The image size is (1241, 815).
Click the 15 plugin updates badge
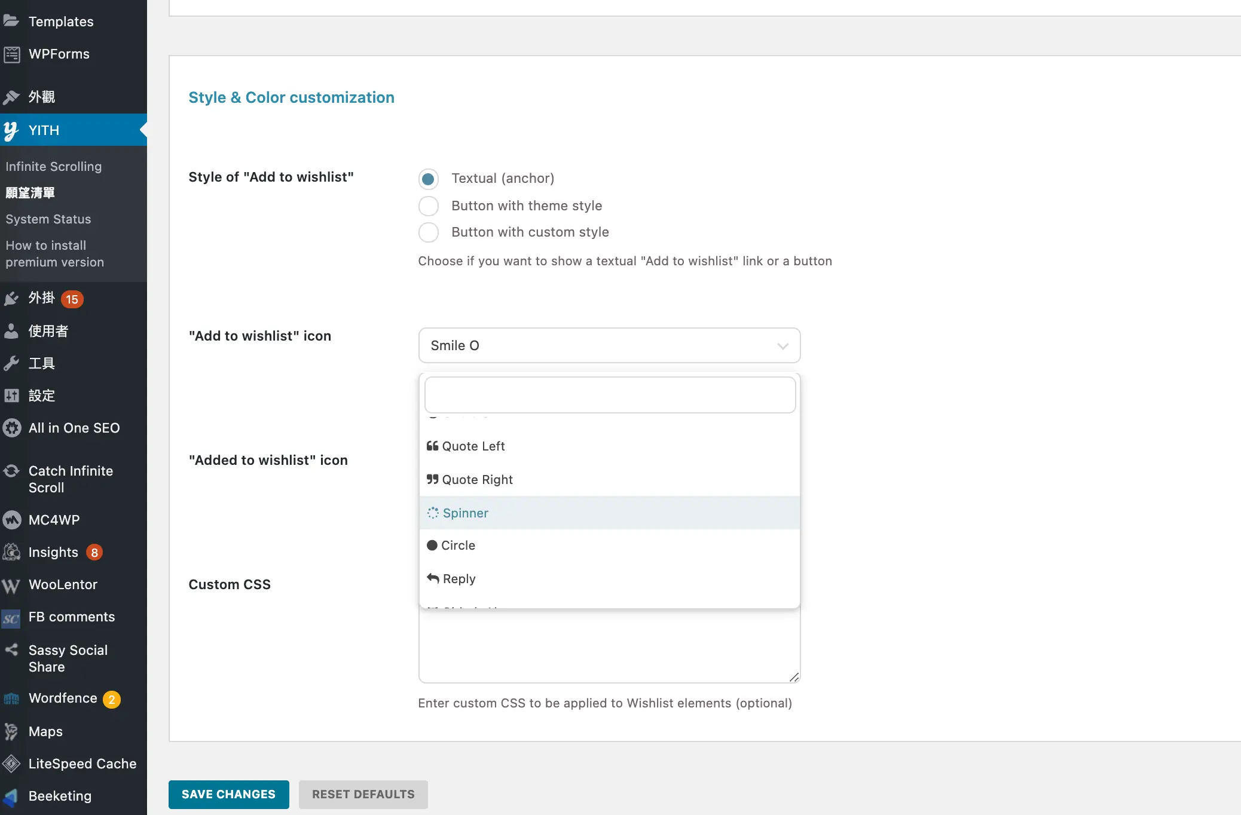72,299
